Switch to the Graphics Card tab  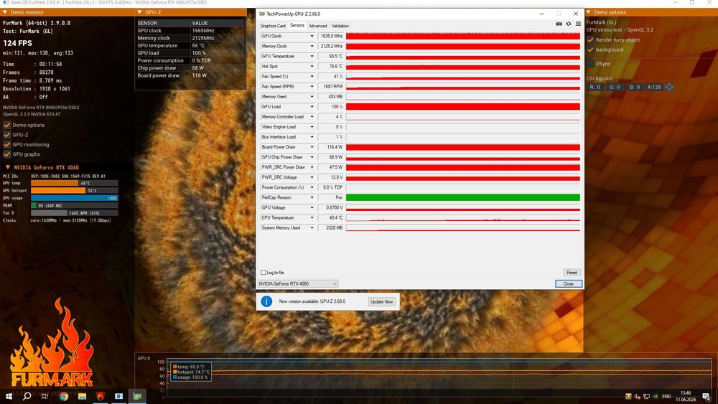point(273,26)
